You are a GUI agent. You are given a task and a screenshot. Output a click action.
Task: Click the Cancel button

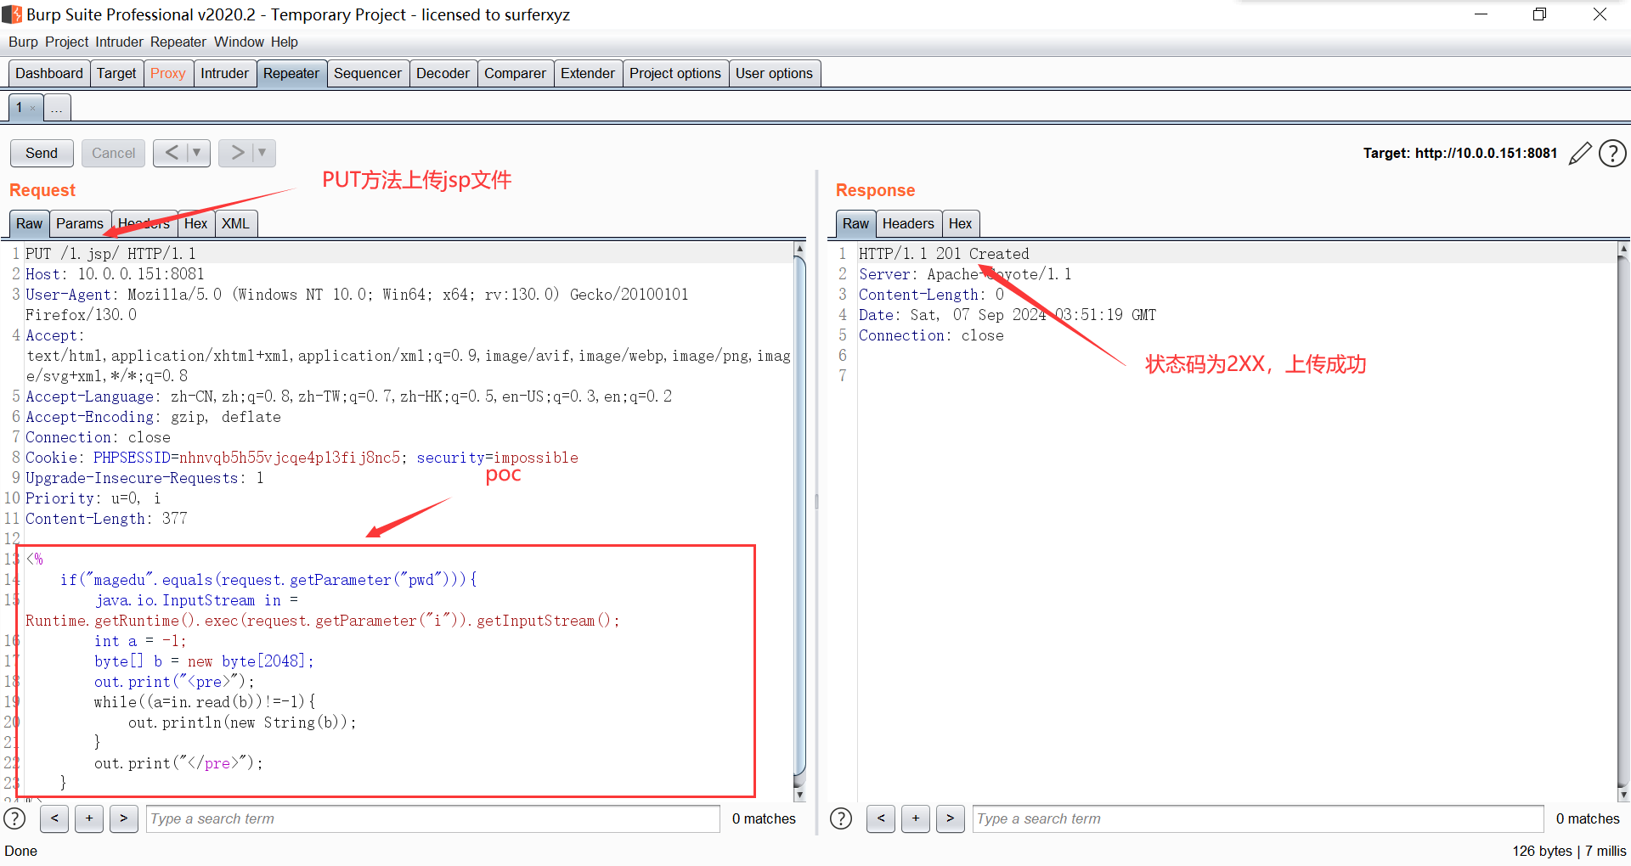(113, 153)
